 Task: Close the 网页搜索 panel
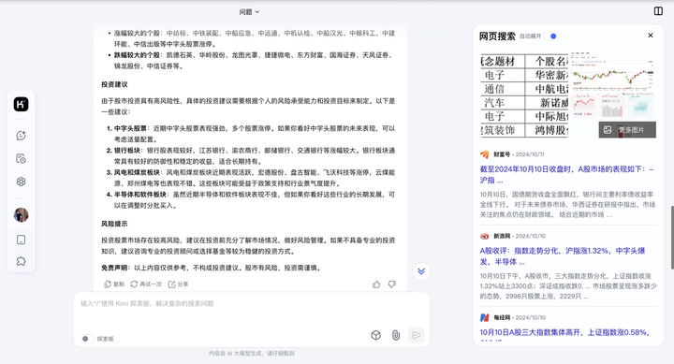coord(651,36)
